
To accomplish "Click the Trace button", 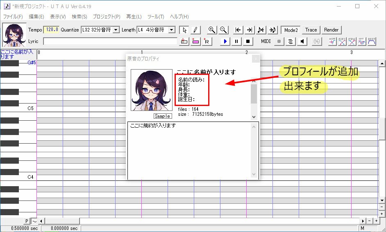I will pyautogui.click(x=311, y=30).
